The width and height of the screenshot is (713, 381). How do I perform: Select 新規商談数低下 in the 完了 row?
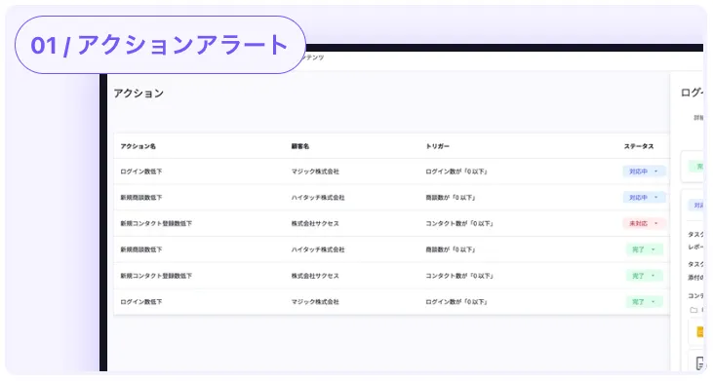tap(141, 249)
